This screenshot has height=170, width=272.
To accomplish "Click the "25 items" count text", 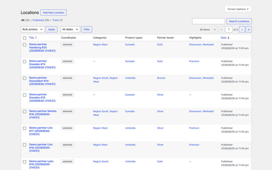I will pyautogui.click(x=205, y=29).
